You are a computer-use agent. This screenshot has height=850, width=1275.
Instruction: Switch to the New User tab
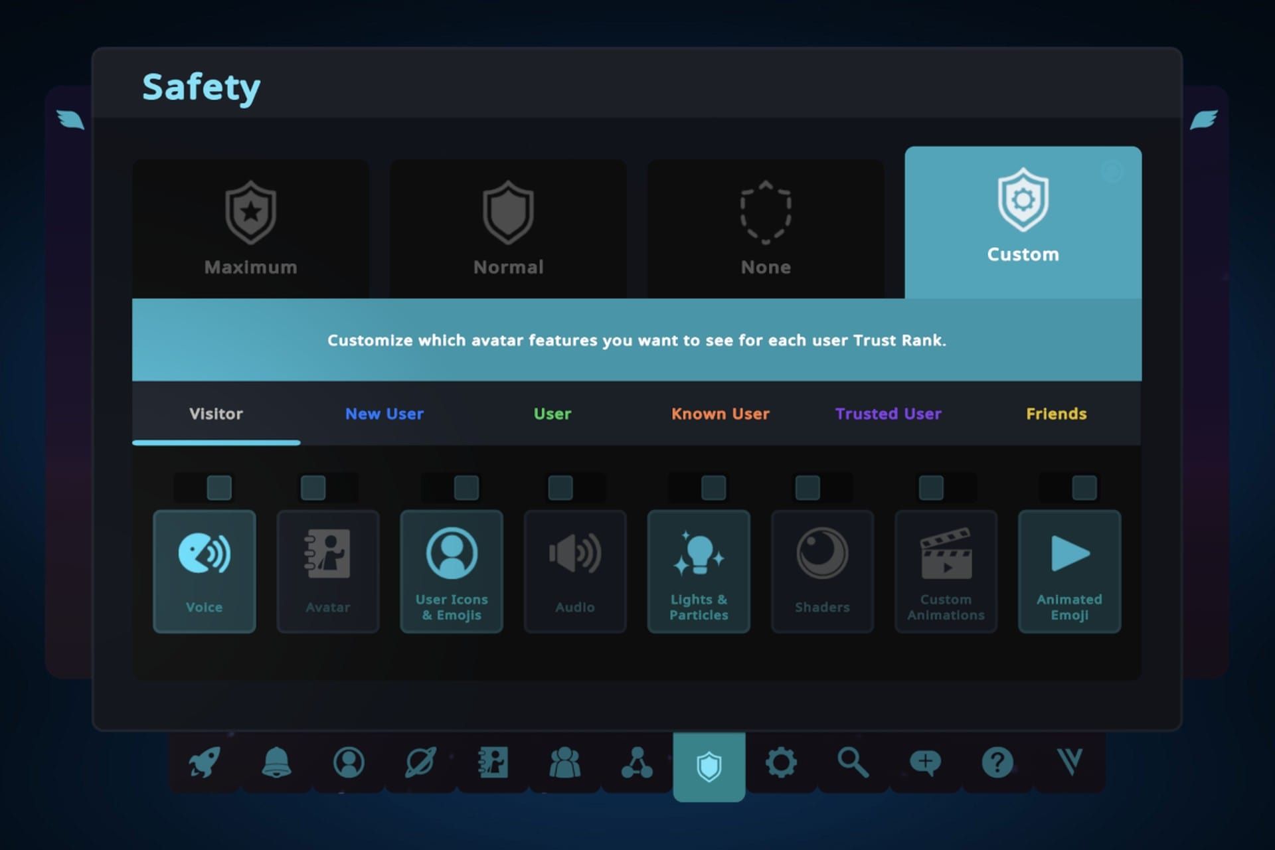(384, 414)
